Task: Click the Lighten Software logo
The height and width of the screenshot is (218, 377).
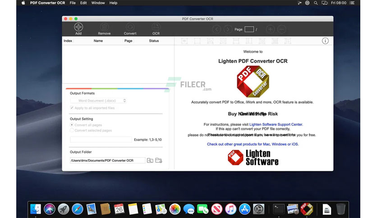Action: [253, 158]
